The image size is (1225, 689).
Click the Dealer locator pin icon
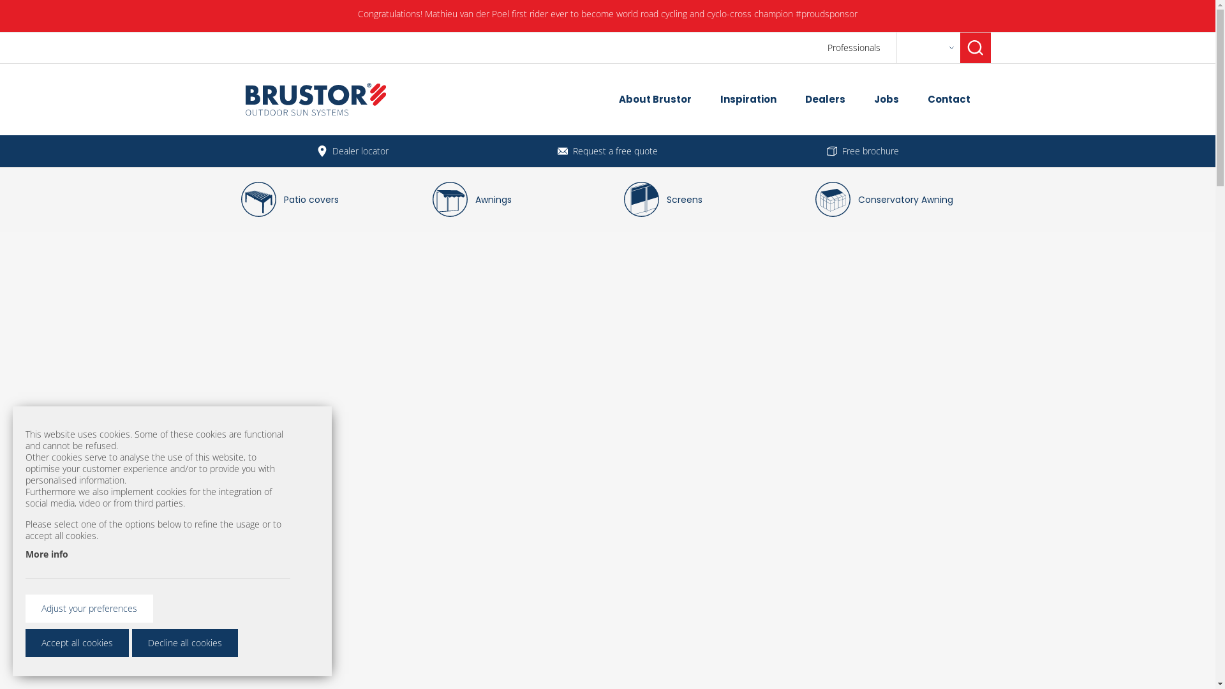322,151
